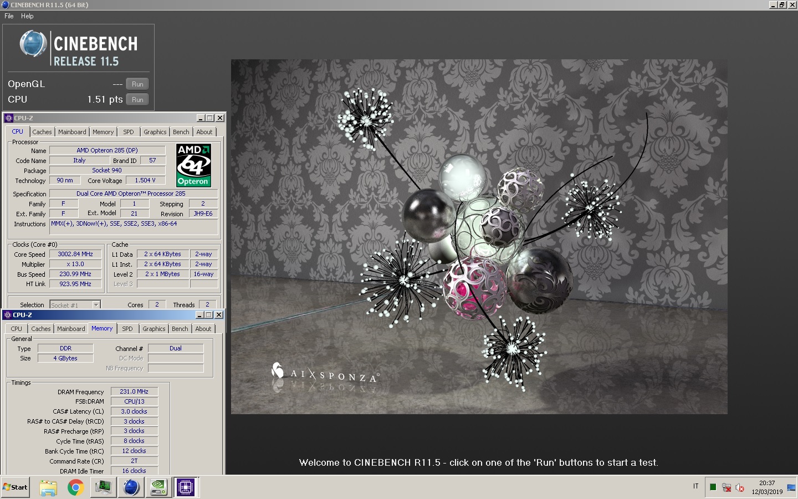Click the Core Voltage value 1.504 V
The height and width of the screenshot is (499, 798).
(x=145, y=180)
